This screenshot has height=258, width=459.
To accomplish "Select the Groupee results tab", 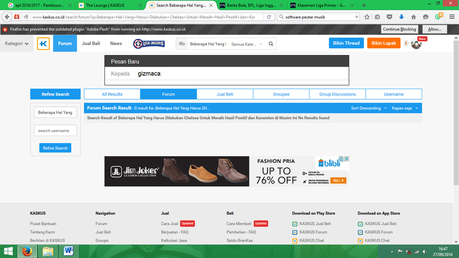I will click(x=281, y=94).
